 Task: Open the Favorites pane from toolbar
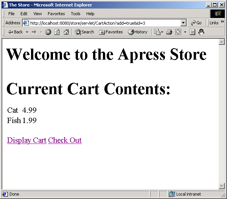click(111, 32)
